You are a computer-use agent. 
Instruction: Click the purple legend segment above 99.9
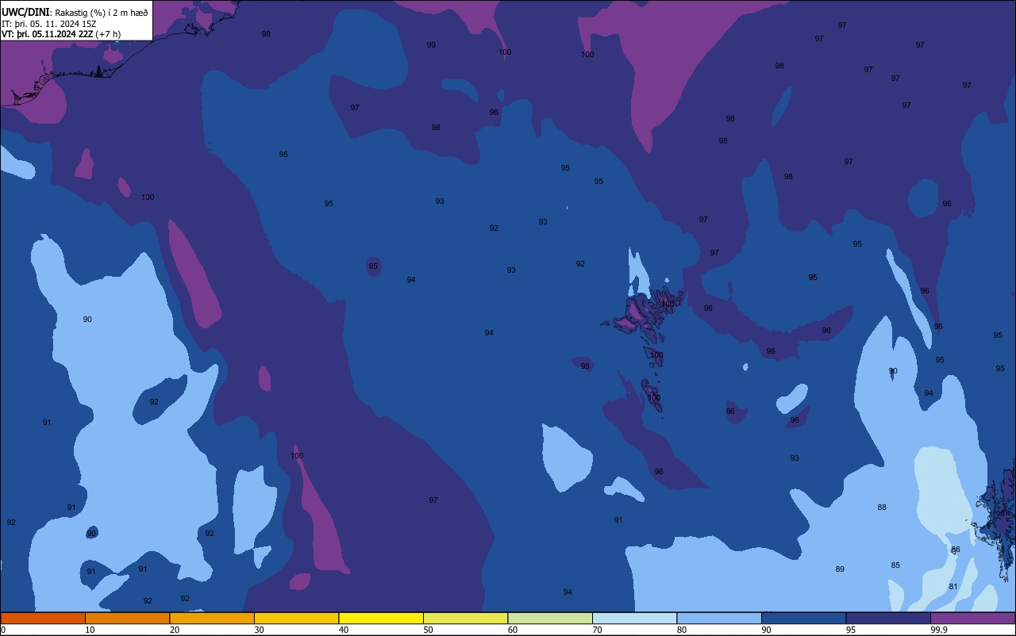click(x=972, y=618)
